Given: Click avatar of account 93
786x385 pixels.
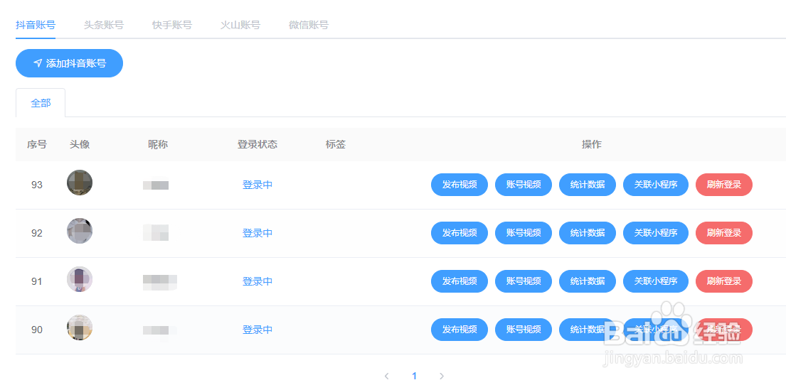Looking at the screenshot, I should pyautogui.click(x=80, y=183).
